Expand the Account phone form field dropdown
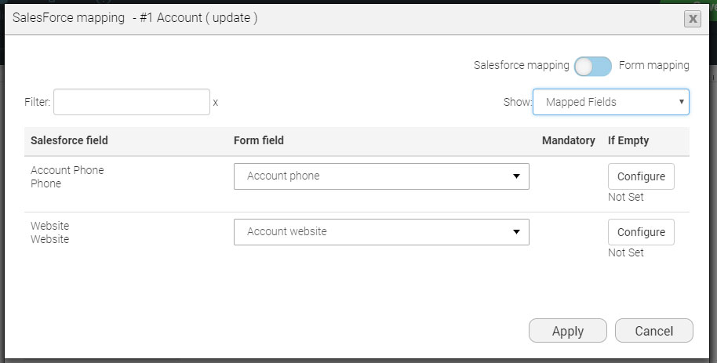 click(x=381, y=176)
